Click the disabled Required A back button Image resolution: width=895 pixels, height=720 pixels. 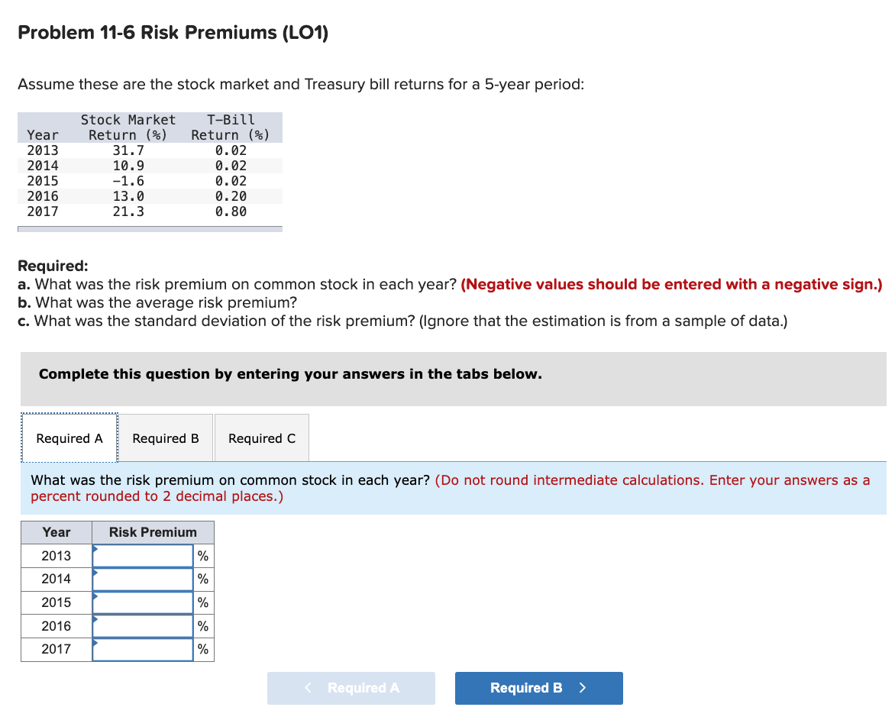tap(351, 688)
